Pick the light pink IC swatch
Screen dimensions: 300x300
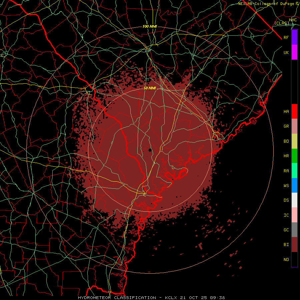pos(294,215)
